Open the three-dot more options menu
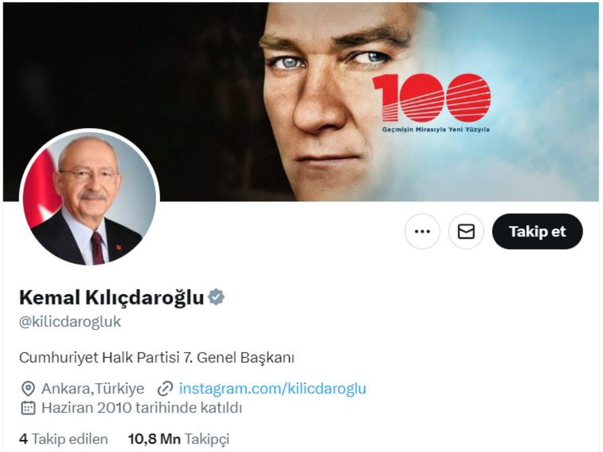603x452 pixels. [x=422, y=232]
